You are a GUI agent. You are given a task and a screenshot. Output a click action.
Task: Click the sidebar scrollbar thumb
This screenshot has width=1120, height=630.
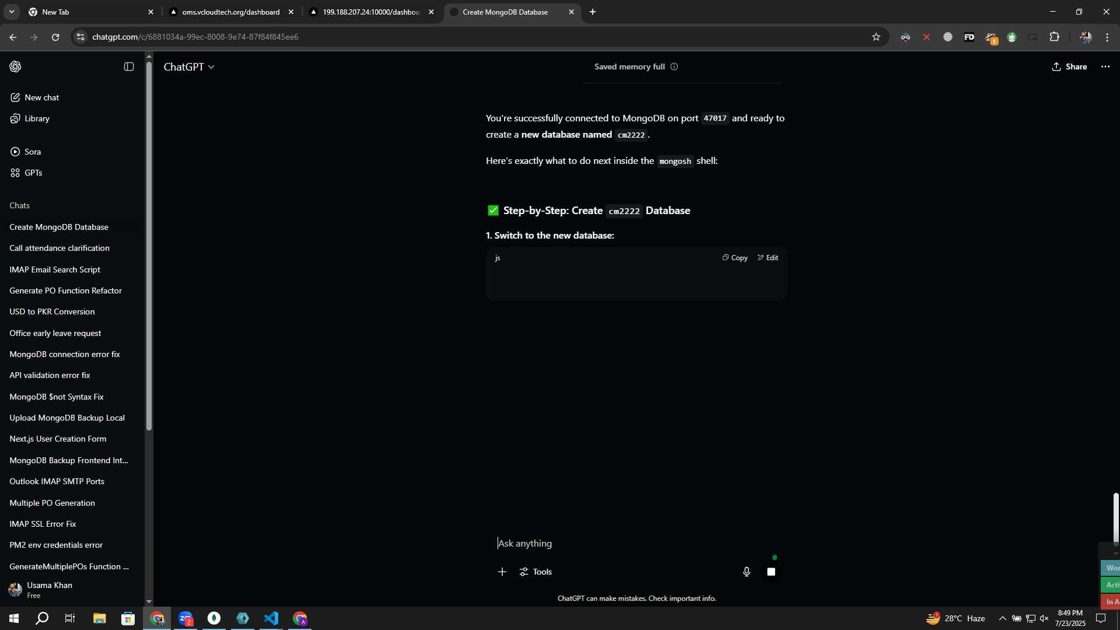coord(149,245)
